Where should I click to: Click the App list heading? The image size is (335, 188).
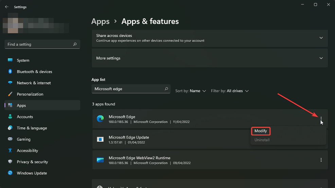coord(98,80)
